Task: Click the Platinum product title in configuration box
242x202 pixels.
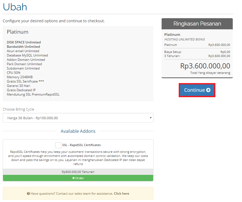Action: tap(18, 32)
